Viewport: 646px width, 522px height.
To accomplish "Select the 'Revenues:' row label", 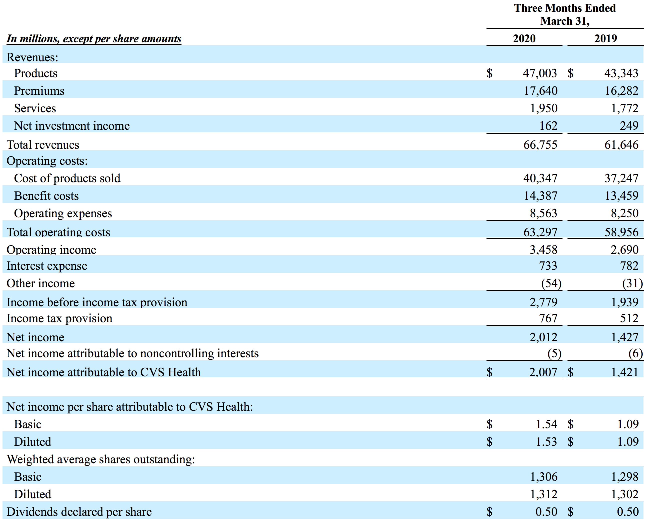I will pyautogui.click(x=32, y=57).
